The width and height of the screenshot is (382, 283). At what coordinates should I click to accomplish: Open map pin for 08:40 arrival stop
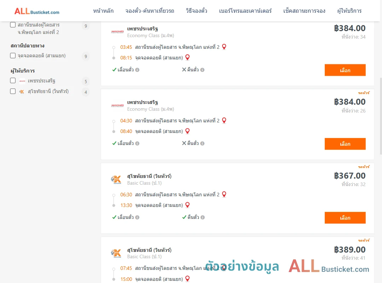[187, 131]
